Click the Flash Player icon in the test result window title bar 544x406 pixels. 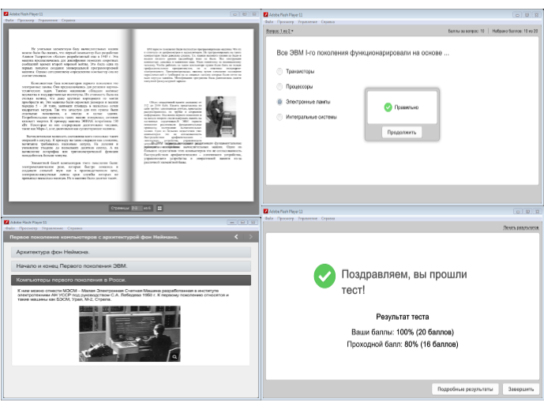(x=271, y=213)
